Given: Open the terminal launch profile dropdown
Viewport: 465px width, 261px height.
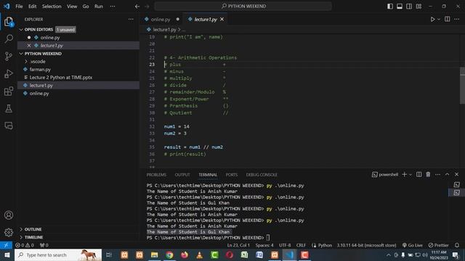Looking at the screenshot, I should click(x=411, y=175).
